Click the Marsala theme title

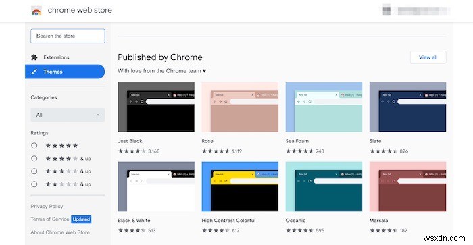378,221
